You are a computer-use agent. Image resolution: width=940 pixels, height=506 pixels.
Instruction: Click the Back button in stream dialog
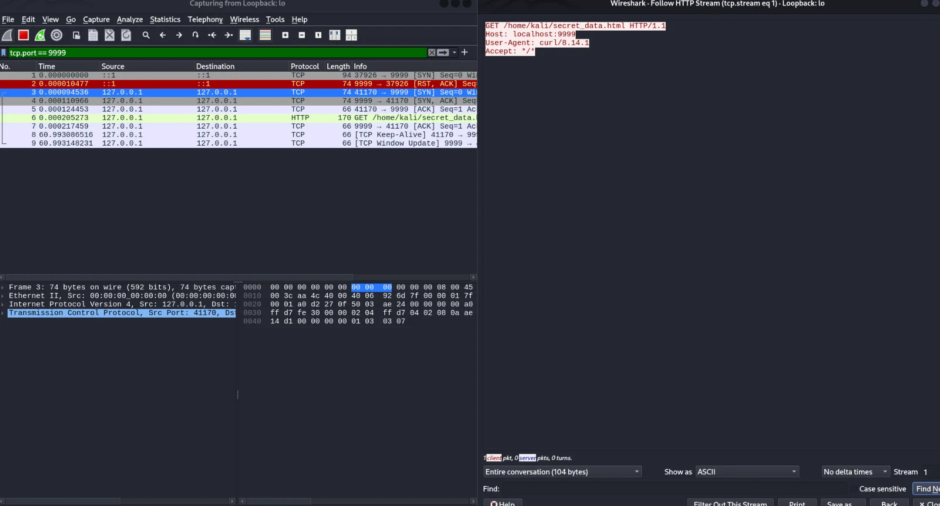coord(889,503)
